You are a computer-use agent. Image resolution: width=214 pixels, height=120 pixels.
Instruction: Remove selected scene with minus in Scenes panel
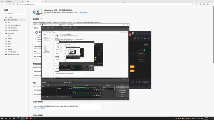pos(45,97)
